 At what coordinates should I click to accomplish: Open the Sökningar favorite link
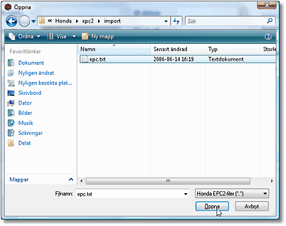[30, 133]
